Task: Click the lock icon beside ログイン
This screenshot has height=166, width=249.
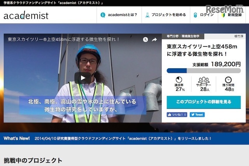Action: pos(195,15)
